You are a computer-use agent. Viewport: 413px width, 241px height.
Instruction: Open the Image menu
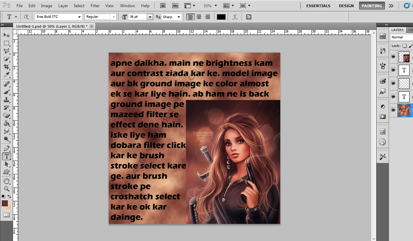[47, 6]
